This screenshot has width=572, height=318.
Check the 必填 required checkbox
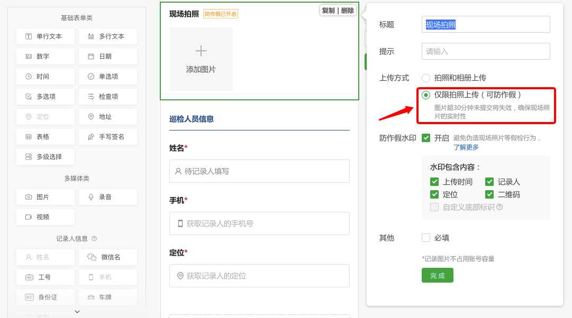point(426,238)
